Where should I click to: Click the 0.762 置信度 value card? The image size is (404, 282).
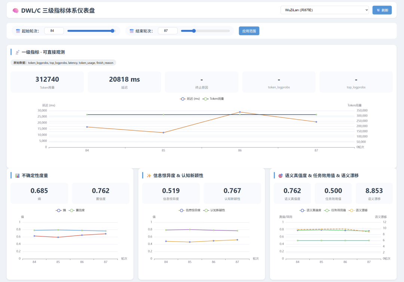coord(101,193)
